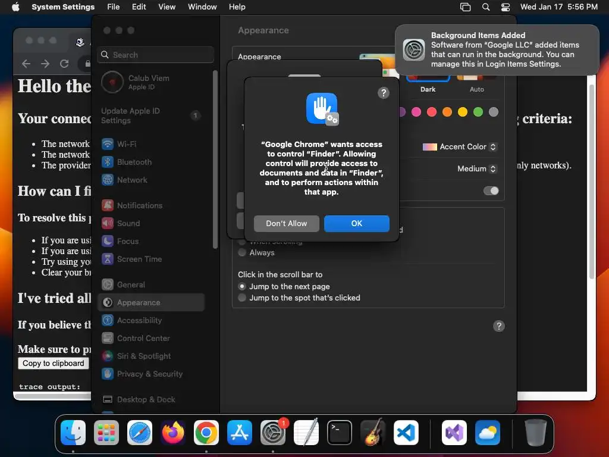Viewport: 609px width, 457px height.
Task: Click the browser Forward arrow
Action: [45, 63]
